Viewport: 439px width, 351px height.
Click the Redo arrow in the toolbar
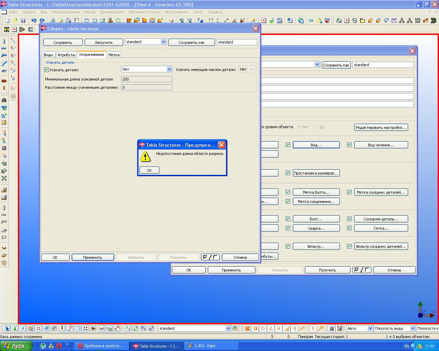(42, 21)
